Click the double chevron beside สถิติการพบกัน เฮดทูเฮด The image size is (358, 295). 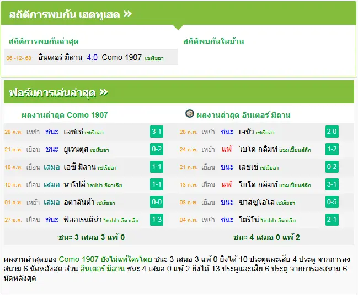127,14
